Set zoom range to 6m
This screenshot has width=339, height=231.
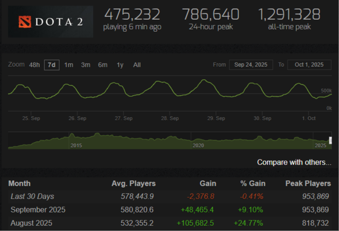pos(103,65)
